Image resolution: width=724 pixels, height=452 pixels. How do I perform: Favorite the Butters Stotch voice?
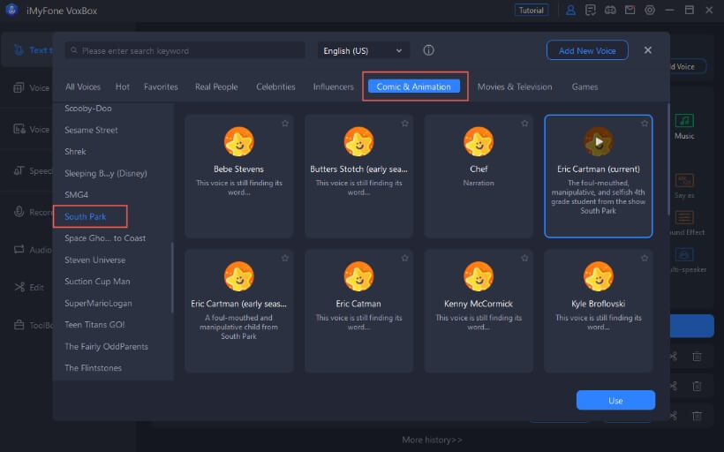tap(405, 124)
